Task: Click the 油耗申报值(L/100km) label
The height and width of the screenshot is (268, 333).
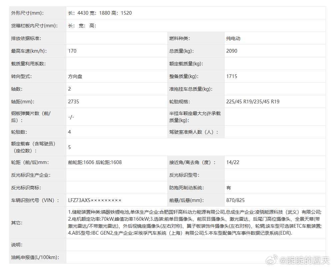Action: pyautogui.click(x=35, y=258)
